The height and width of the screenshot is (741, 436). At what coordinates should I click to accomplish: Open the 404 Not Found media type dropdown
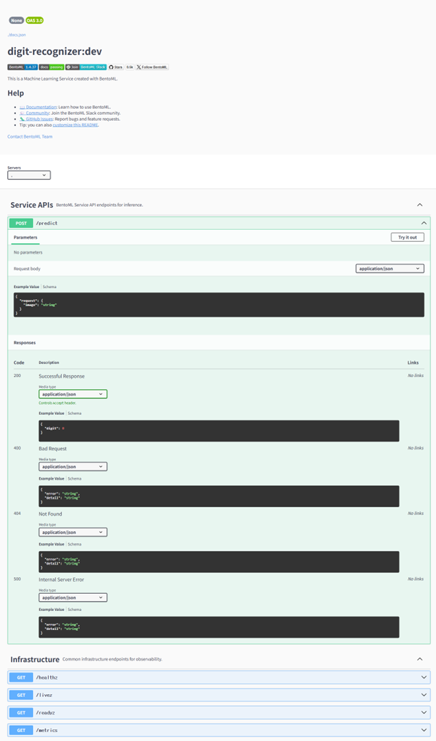pyautogui.click(x=73, y=532)
